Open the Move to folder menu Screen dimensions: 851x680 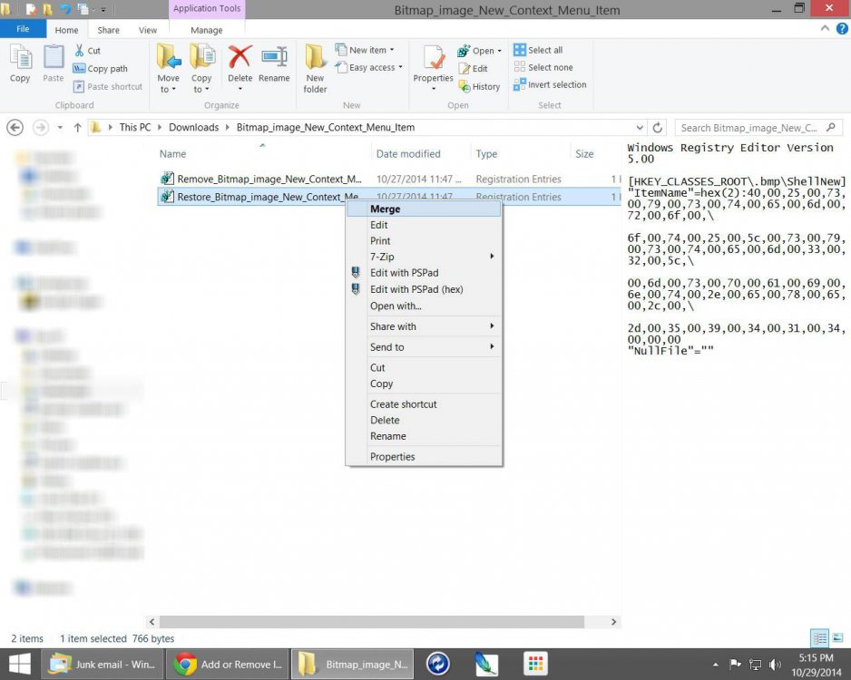(168, 68)
